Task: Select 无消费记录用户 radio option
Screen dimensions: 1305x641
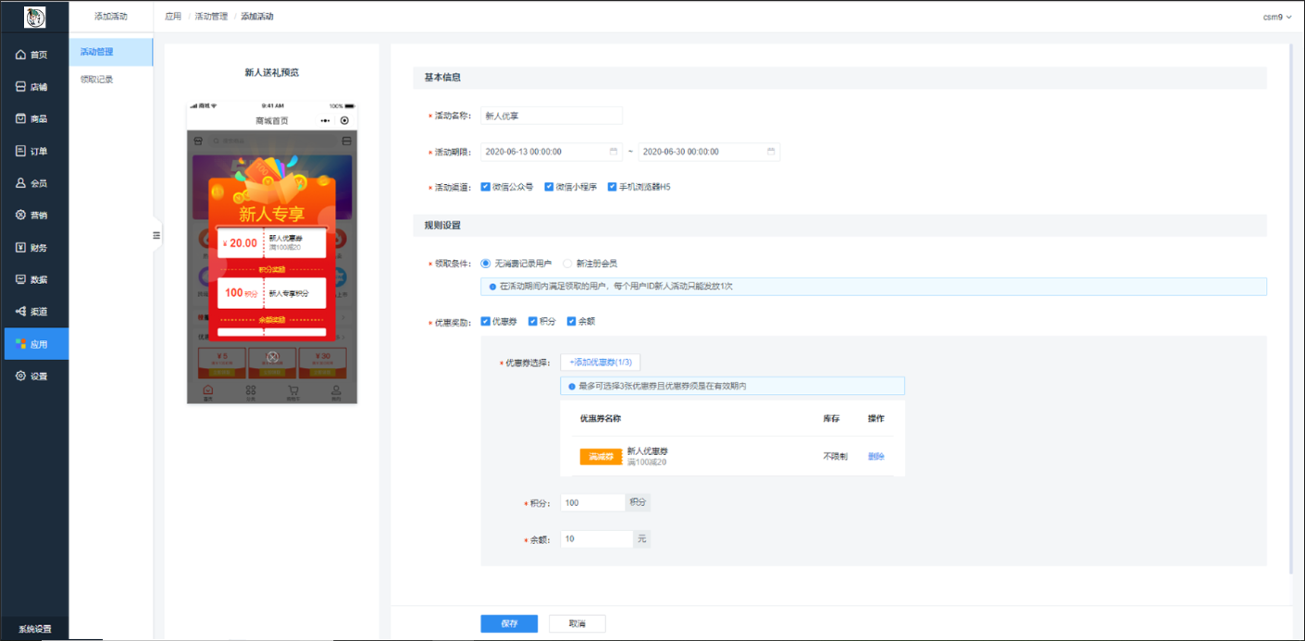Action: 486,264
